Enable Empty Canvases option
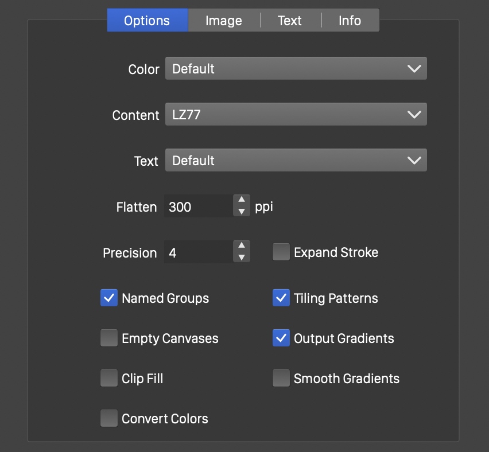The width and height of the screenshot is (489, 452). click(109, 338)
